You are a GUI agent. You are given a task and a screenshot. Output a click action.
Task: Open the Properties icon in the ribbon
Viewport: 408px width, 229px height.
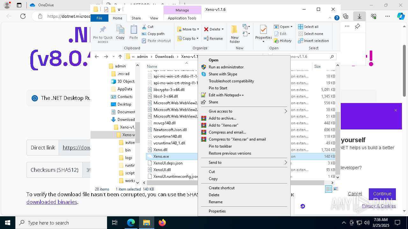263,30
